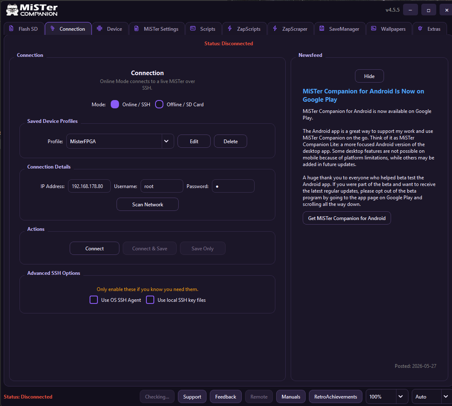Click the Extras cube icon
This screenshot has width=452, height=406.
(420, 28)
